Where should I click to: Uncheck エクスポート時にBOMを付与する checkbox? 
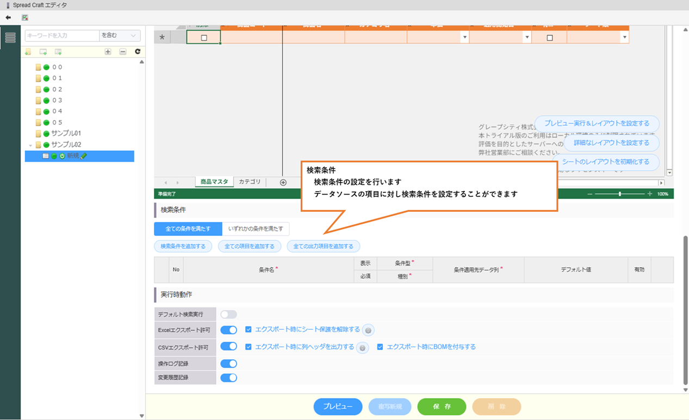380,347
